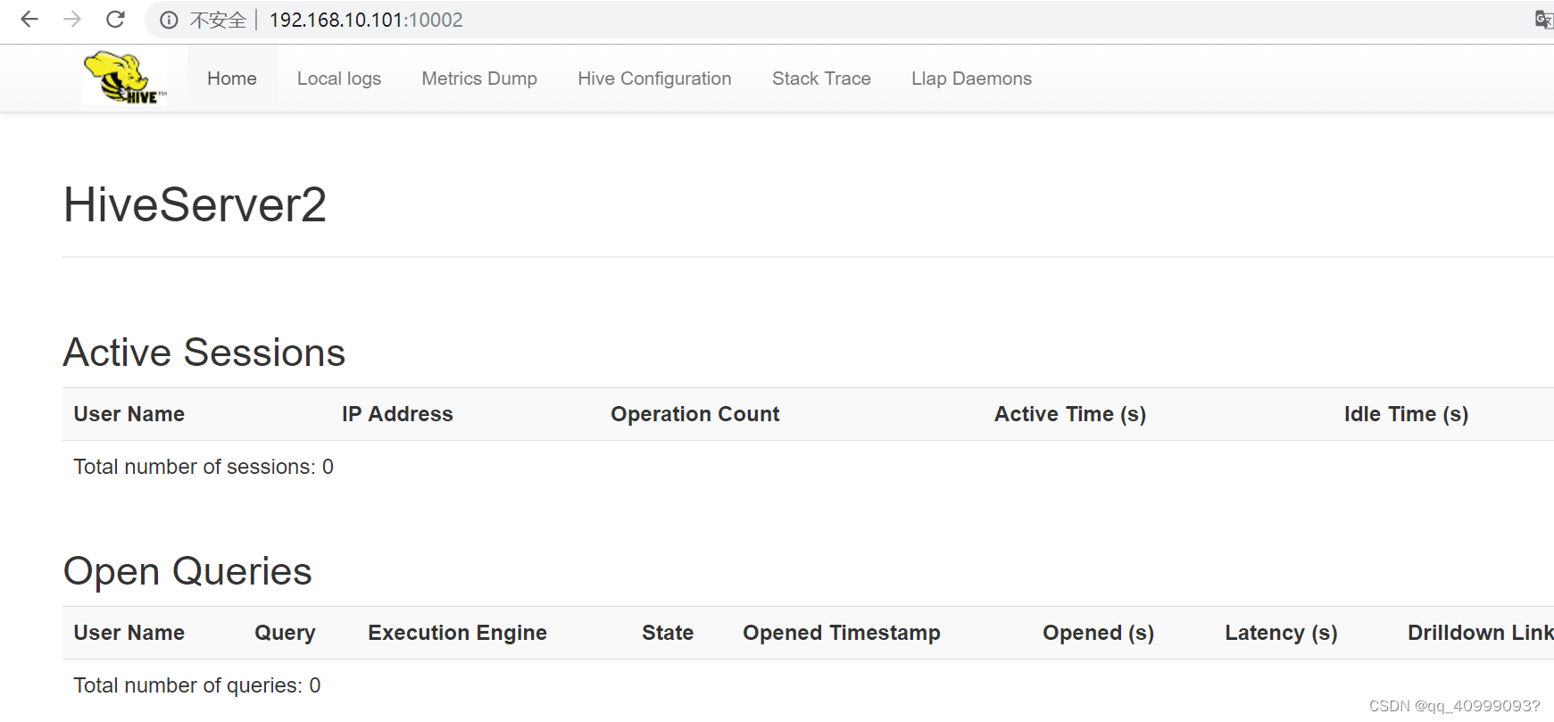Open Hive Configuration page
The width and height of the screenshot is (1554, 722).
(654, 79)
